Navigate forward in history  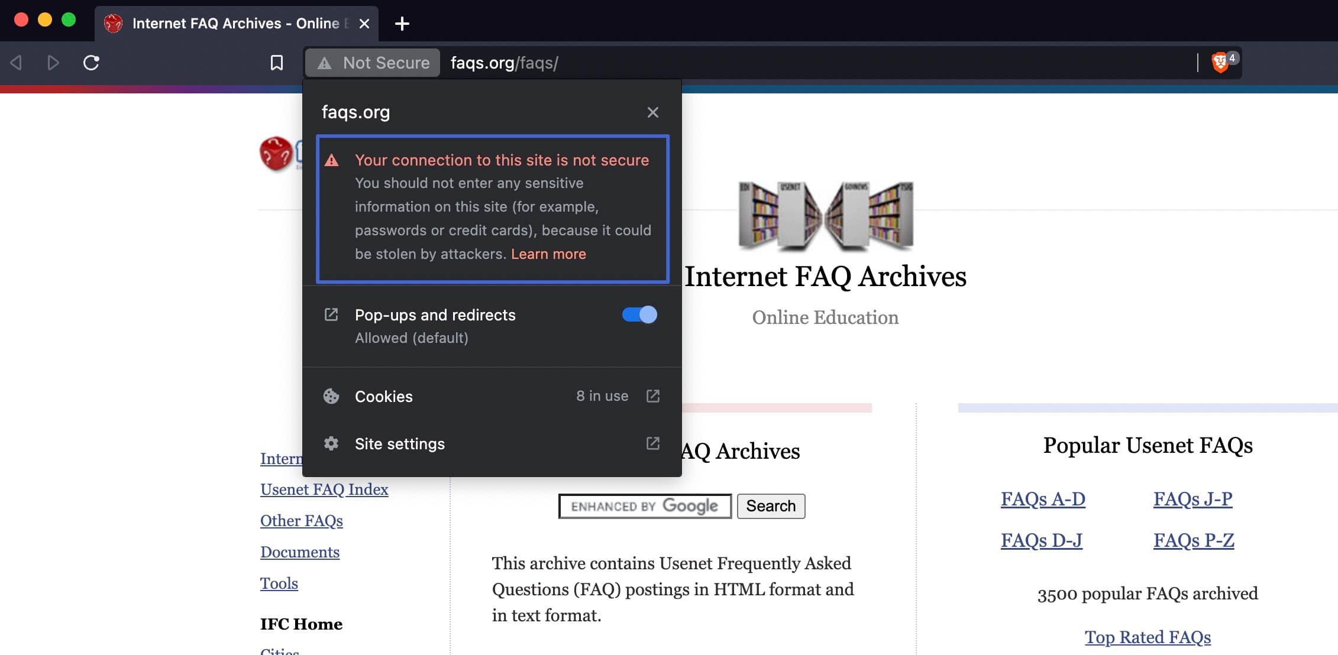point(54,62)
